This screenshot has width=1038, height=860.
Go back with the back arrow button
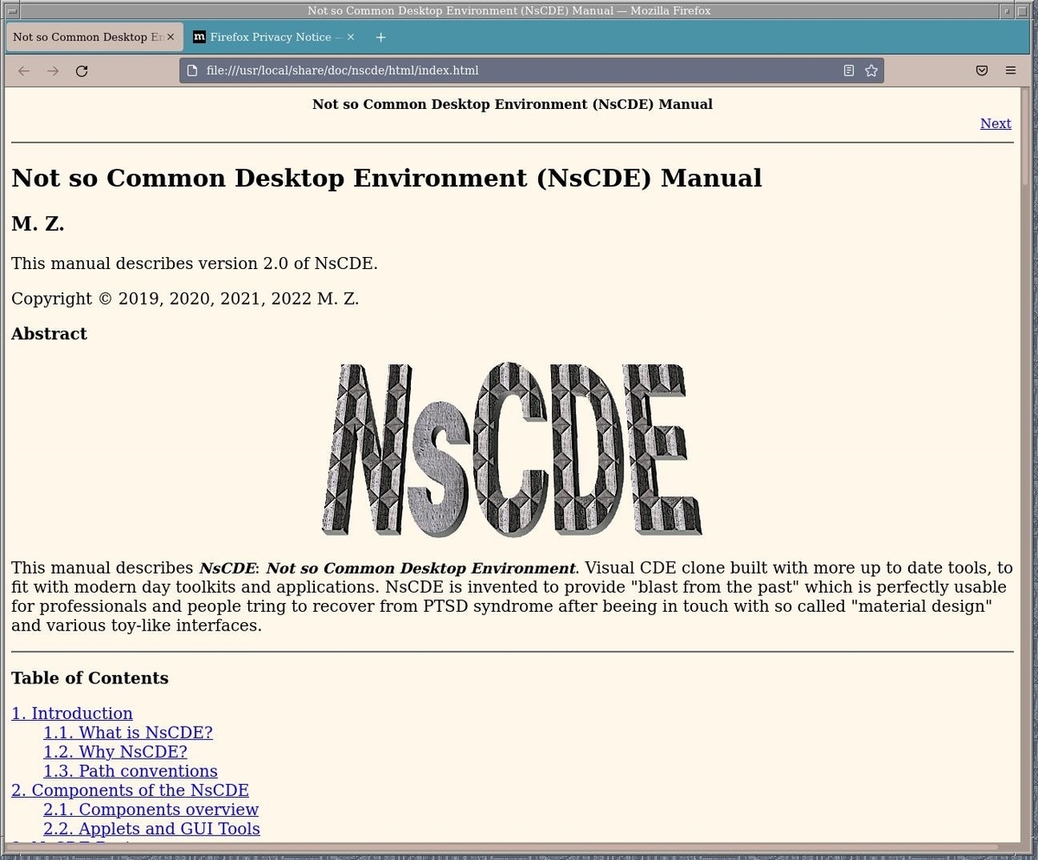pos(24,71)
